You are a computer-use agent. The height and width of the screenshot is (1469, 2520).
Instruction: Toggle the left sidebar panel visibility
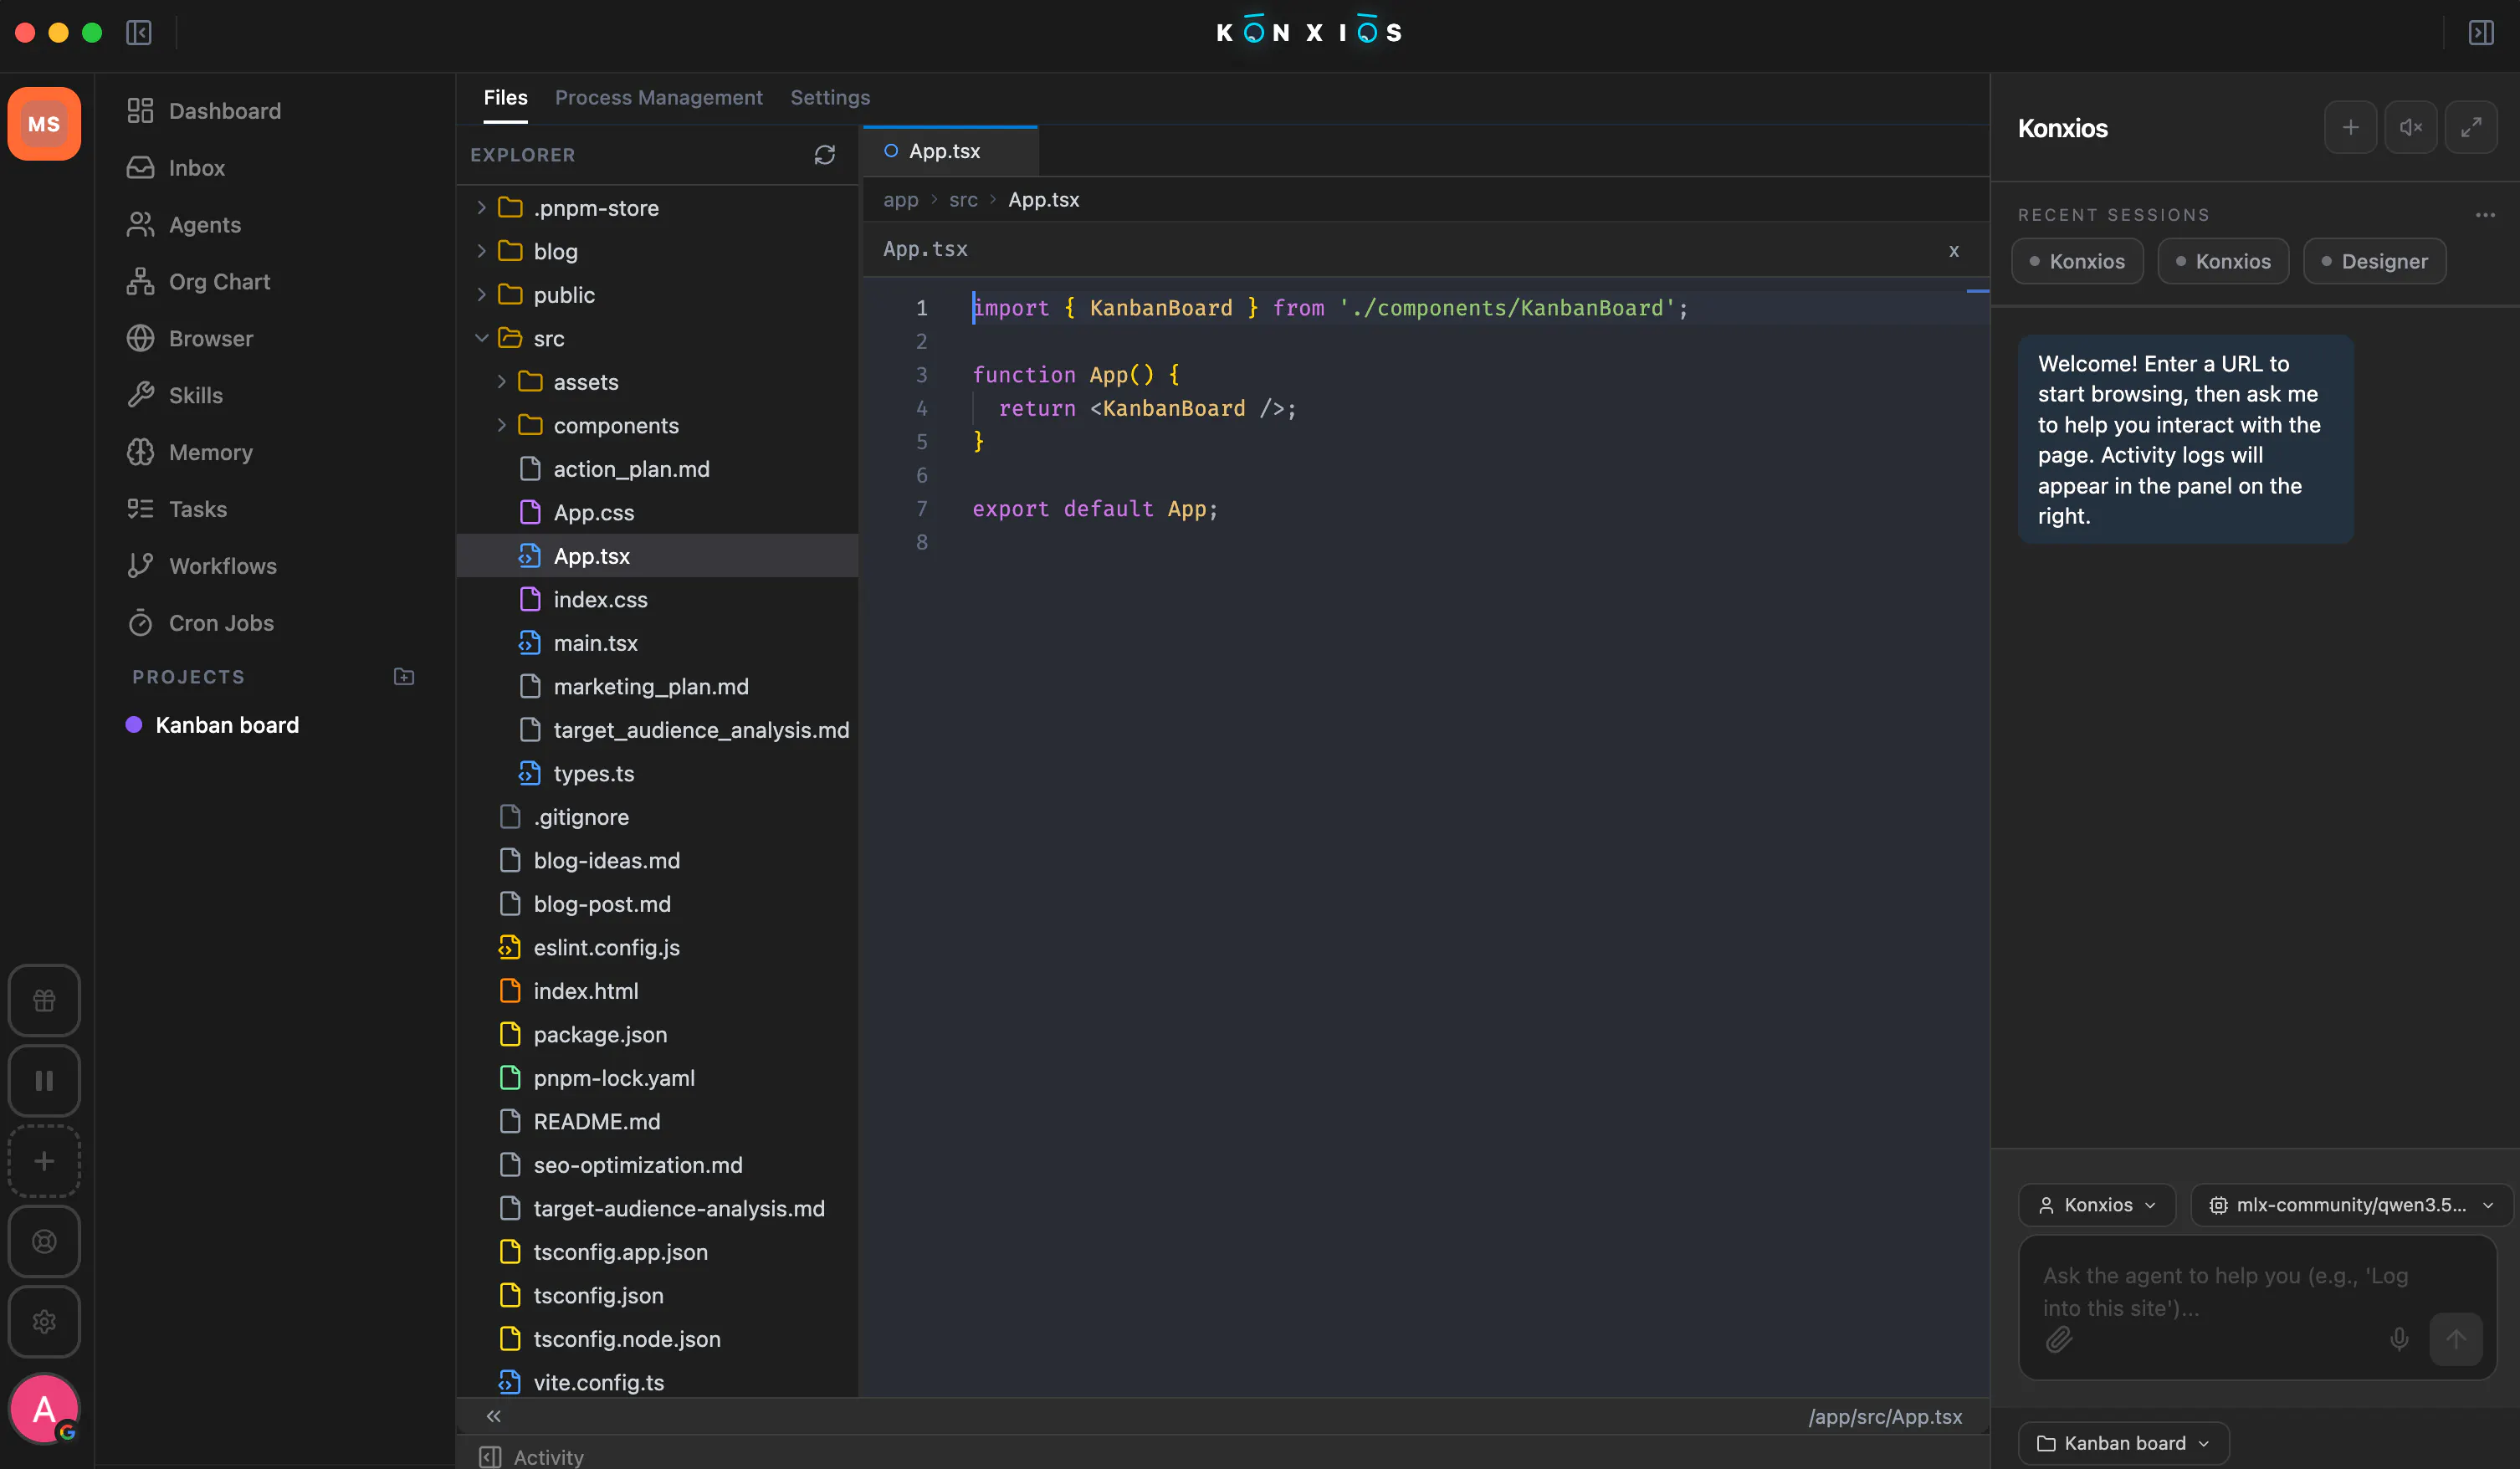139,33
